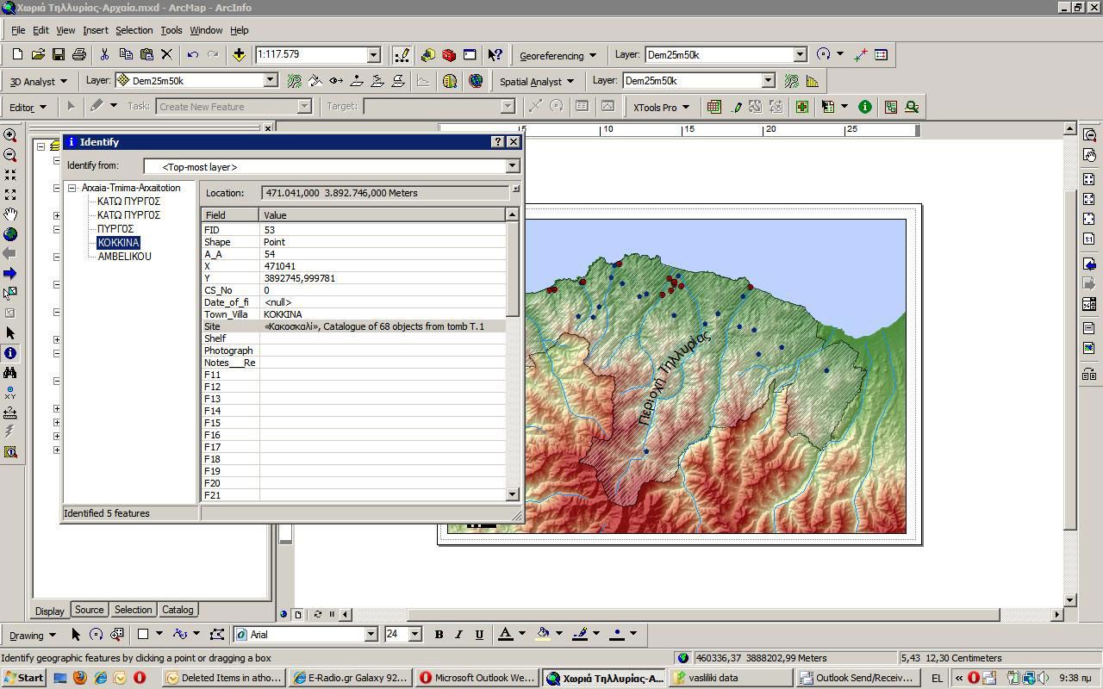Image resolution: width=1103 pixels, height=689 pixels.
Task: Toggle Underline text formatting
Action: click(x=479, y=635)
